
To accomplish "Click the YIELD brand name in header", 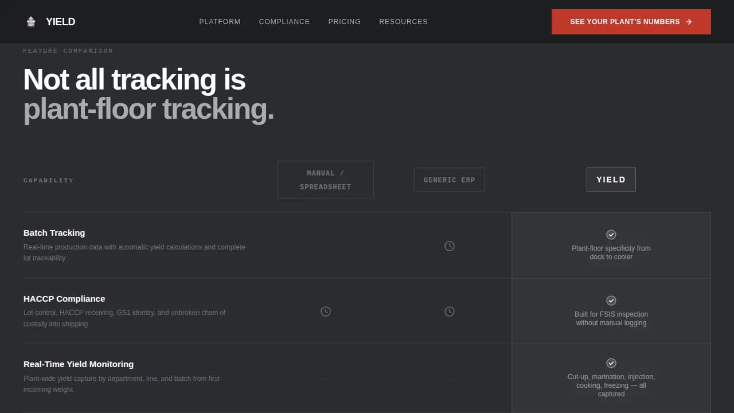I will [x=60, y=22].
